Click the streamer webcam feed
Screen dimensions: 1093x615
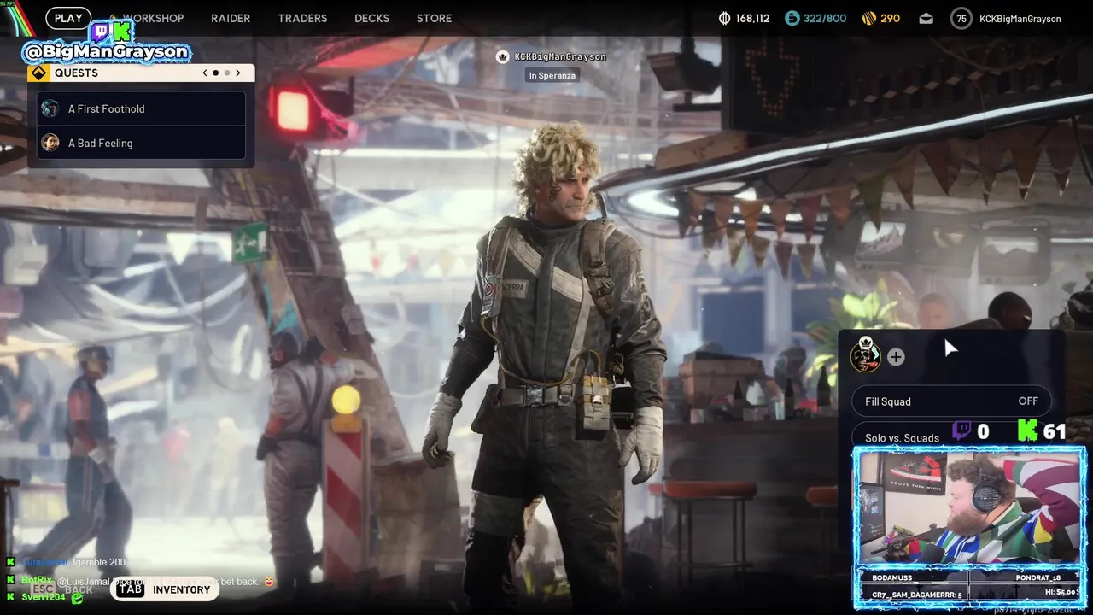click(x=968, y=507)
